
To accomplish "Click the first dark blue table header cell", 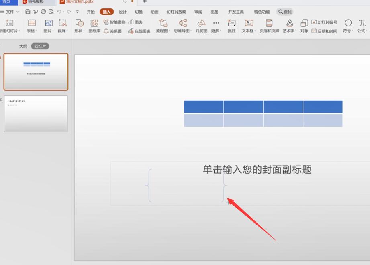I will 203,107.
